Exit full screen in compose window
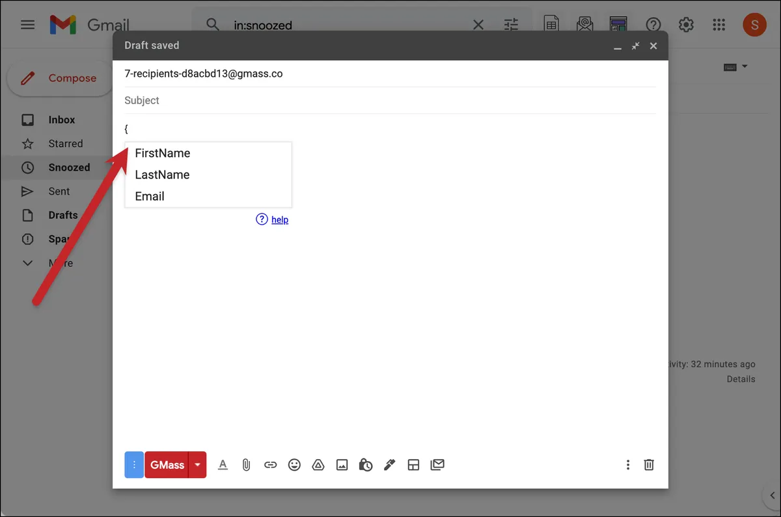Screen dimensions: 781x517 click(635, 46)
